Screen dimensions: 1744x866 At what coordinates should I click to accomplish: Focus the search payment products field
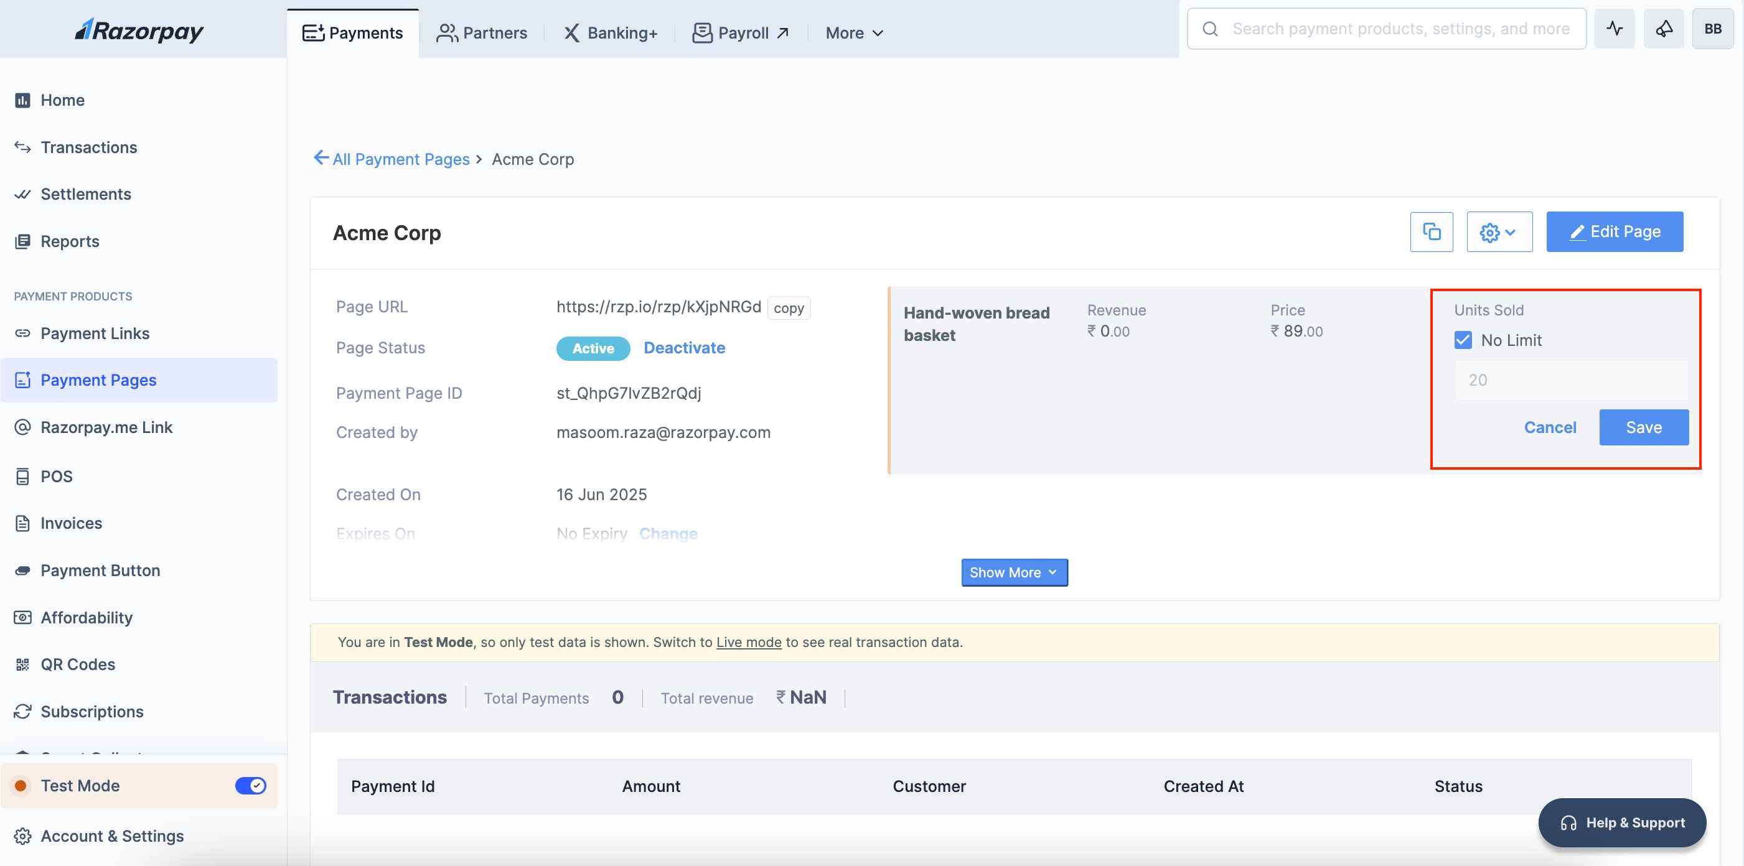point(1387,29)
